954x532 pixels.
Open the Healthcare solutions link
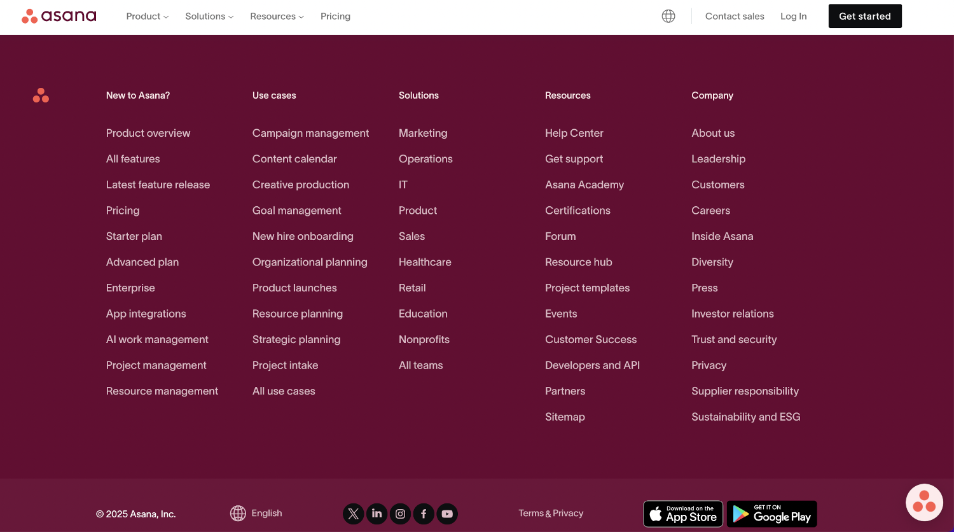pos(425,262)
